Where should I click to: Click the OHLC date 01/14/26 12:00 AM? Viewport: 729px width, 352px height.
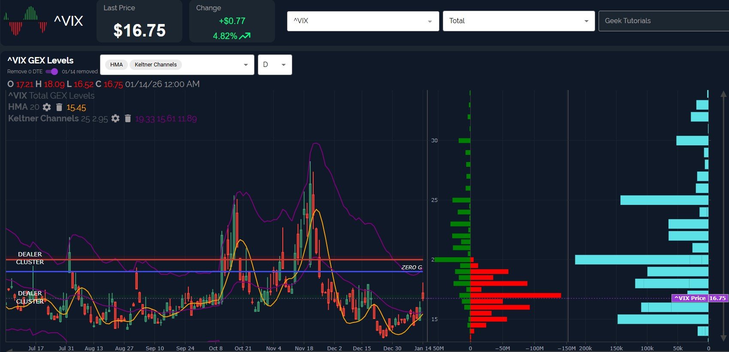[162, 84]
